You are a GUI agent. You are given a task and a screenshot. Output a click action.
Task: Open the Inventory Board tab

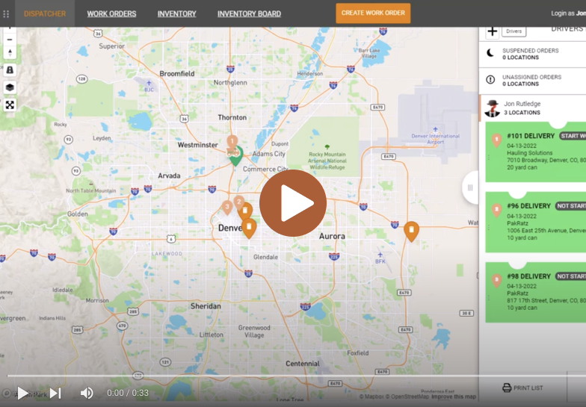coord(250,13)
